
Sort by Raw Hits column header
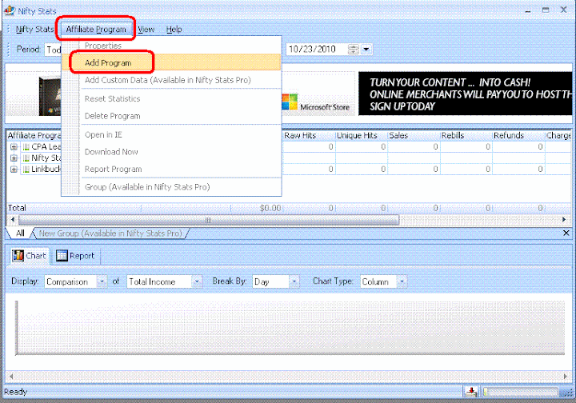pyautogui.click(x=309, y=135)
